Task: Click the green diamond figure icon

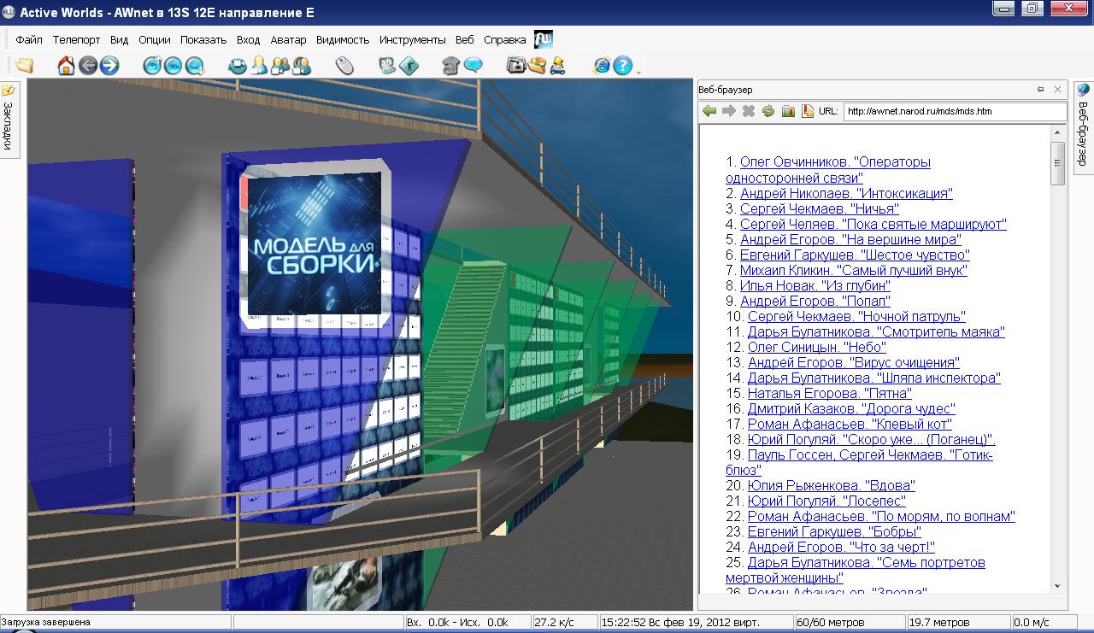Action: [x=409, y=66]
